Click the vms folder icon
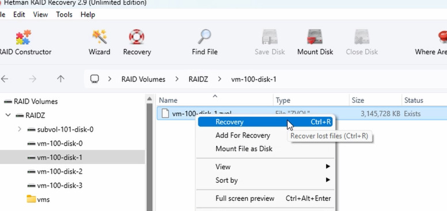Image resolution: width=447 pixels, height=211 pixels. (x=31, y=199)
